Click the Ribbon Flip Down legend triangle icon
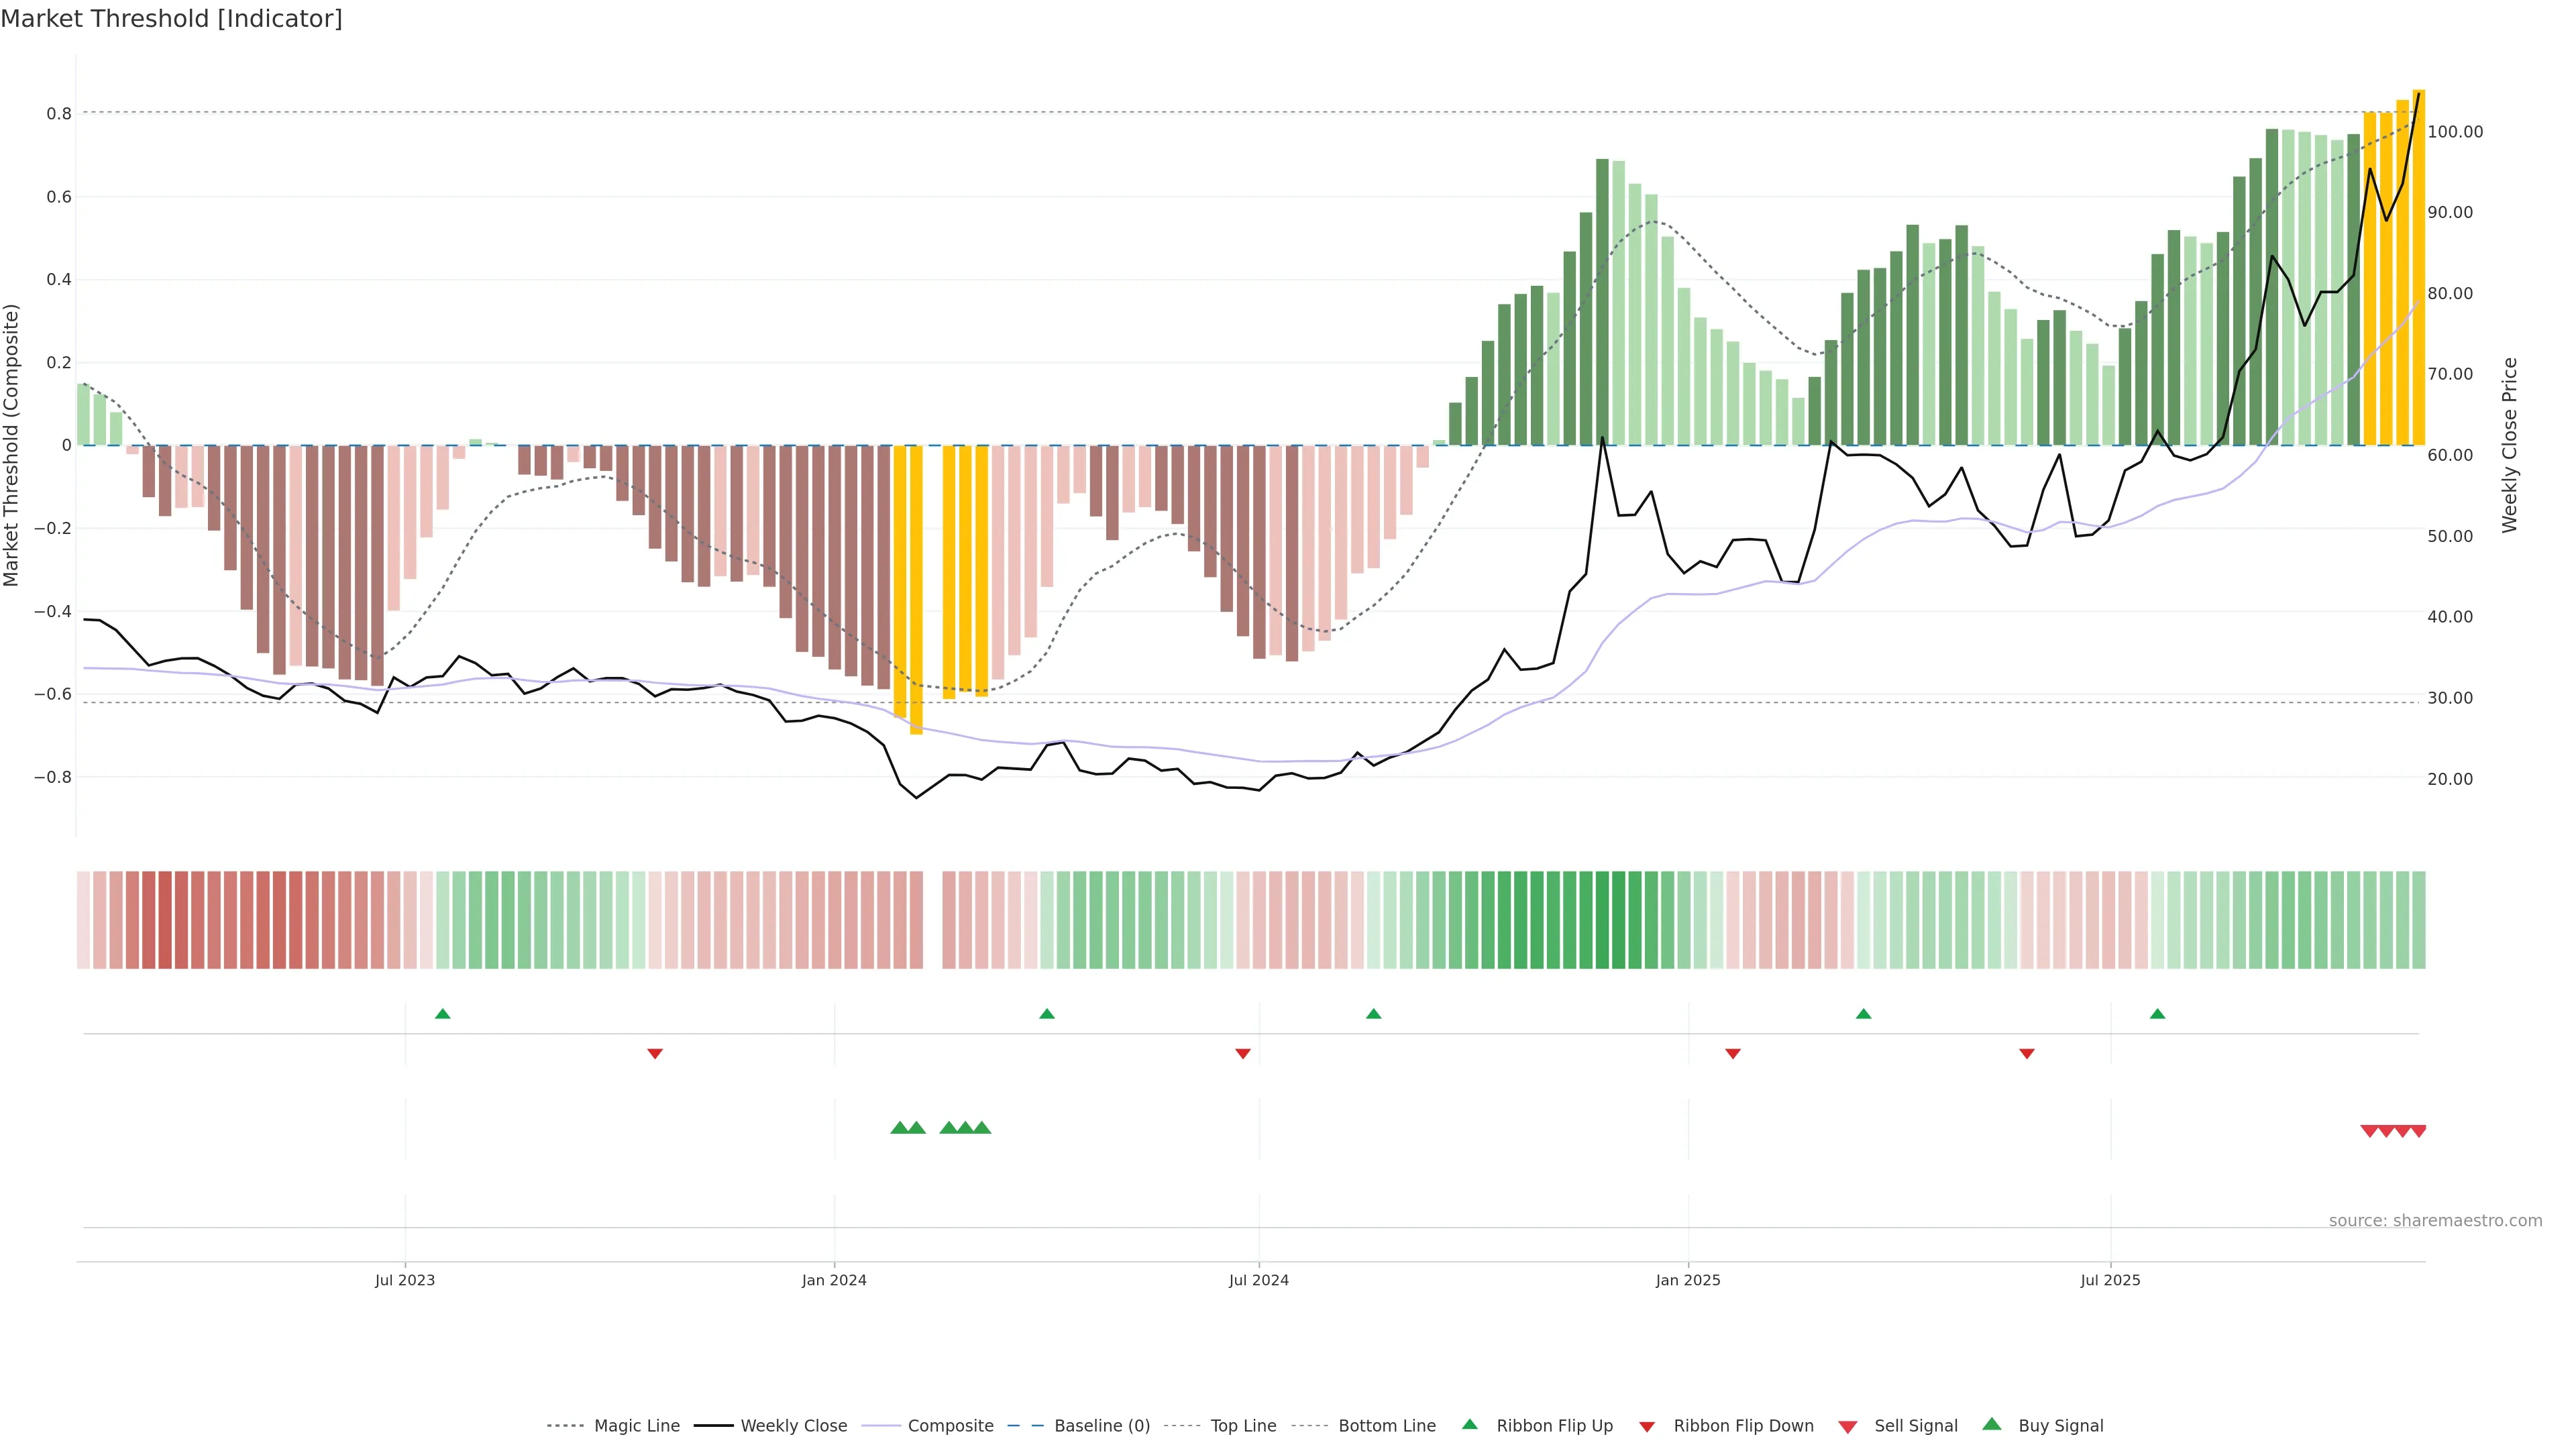This screenshot has height=1449, width=2576. click(x=1647, y=1427)
